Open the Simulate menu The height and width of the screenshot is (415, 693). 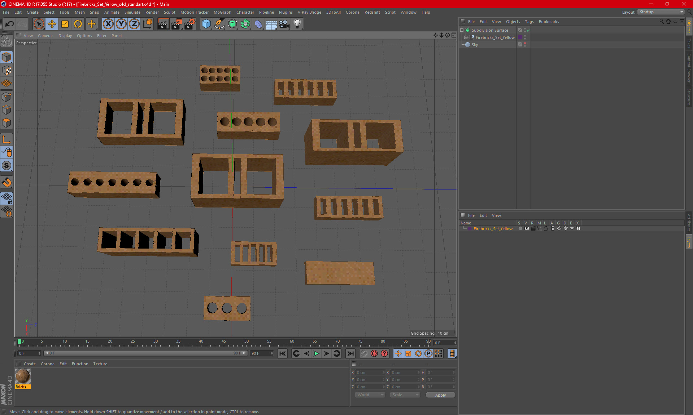[132, 12]
